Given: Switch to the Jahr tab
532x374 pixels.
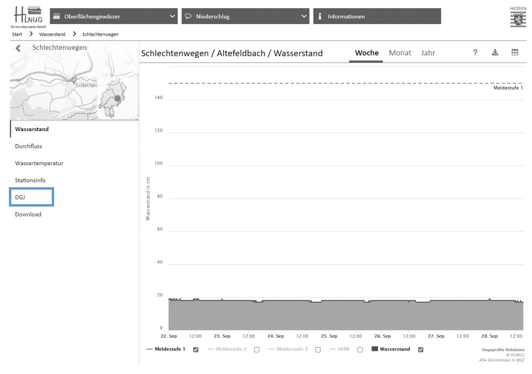Looking at the screenshot, I should coord(428,53).
